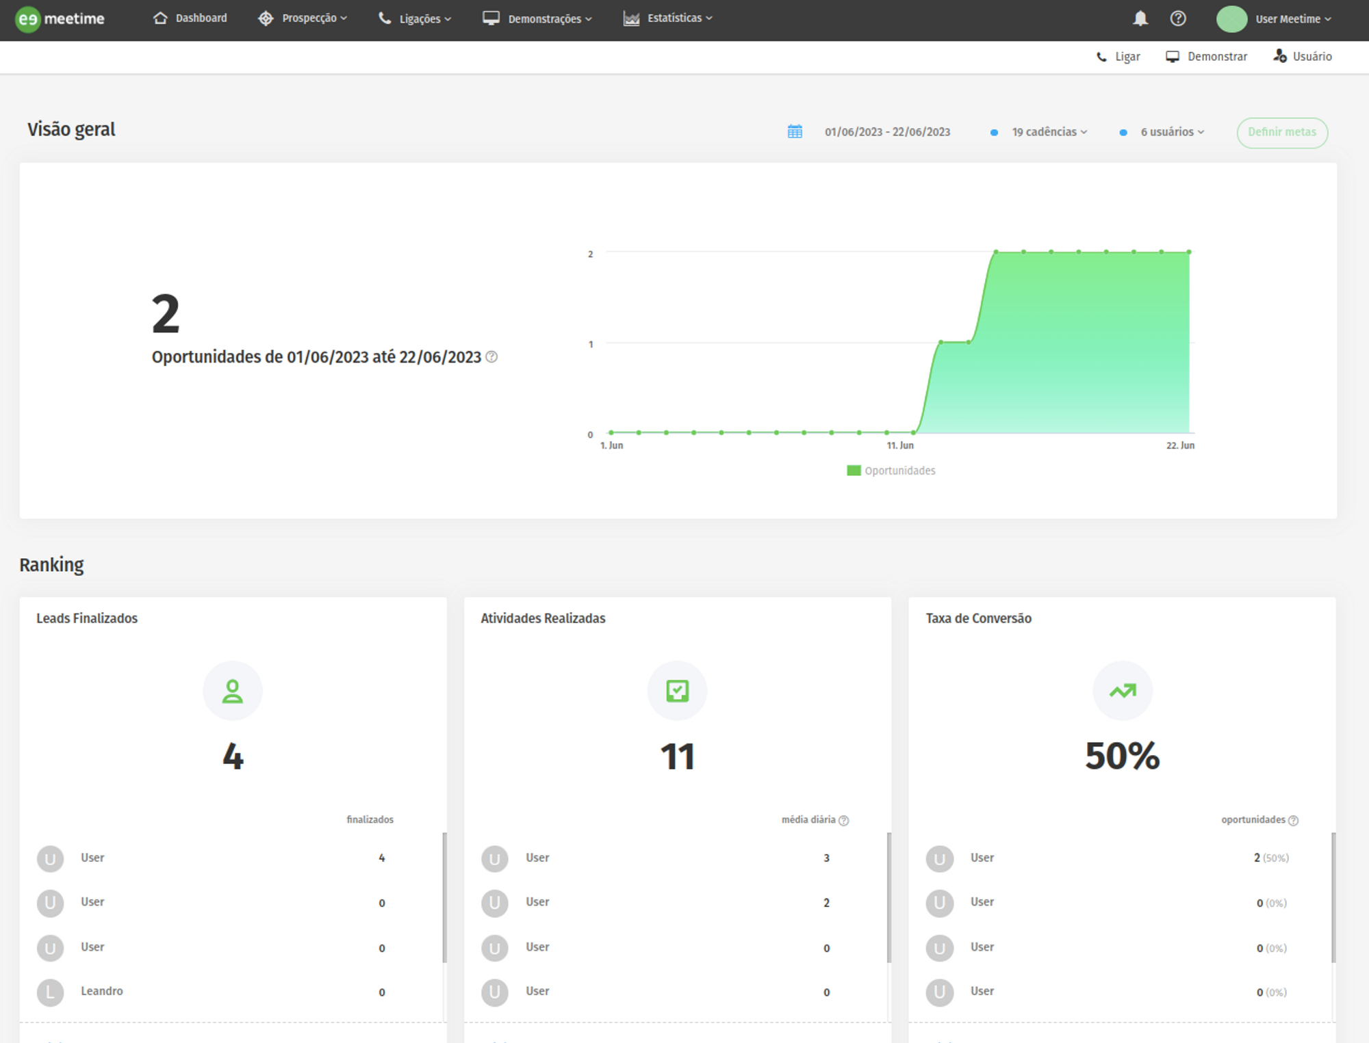The height and width of the screenshot is (1043, 1369).
Task: Click the Leads Finalizados list scrollbar
Action: [444, 896]
